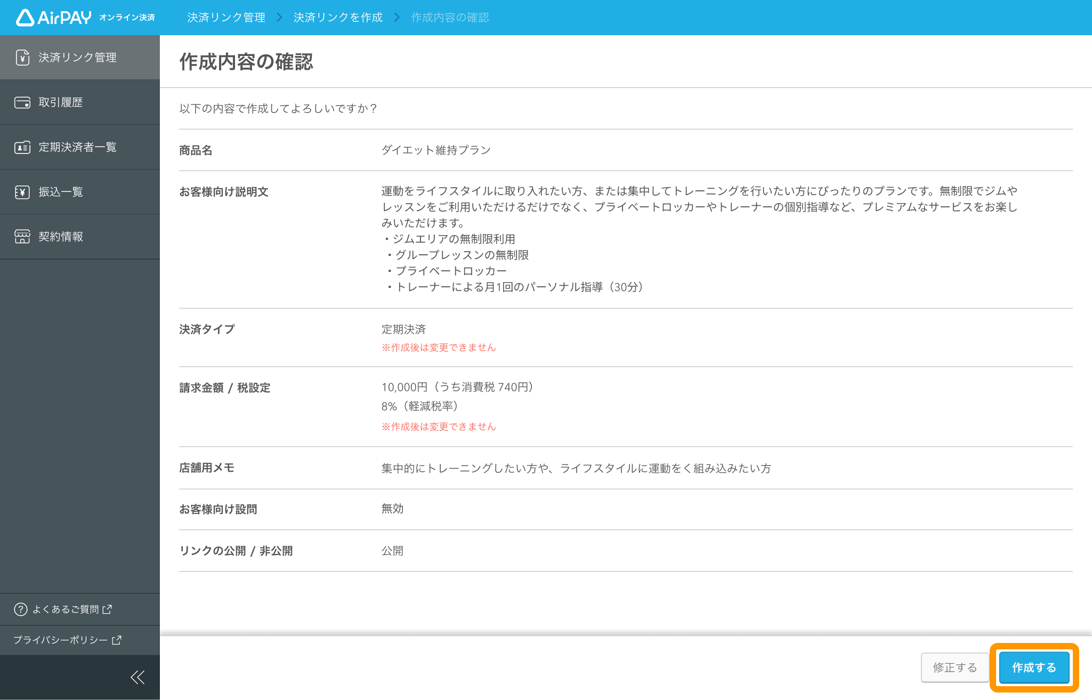Screen dimensions: 1092x700
Task: Open the よくあるご質問 help page
Action: (66, 609)
